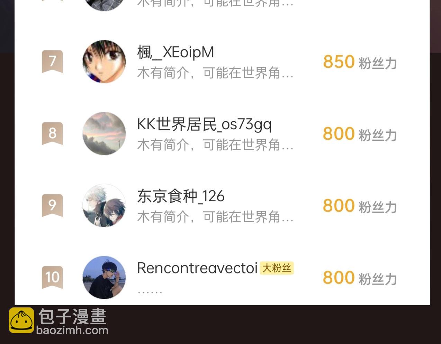Open Rencontreavectoi profile photo
Image resolution: width=441 pixels, height=344 pixels.
[x=104, y=277]
